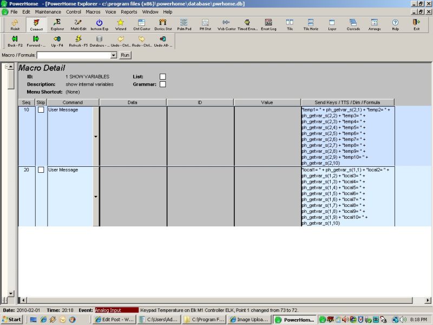Refresh the view with F5 icon
This screenshot has width=433, height=325.
78,41
